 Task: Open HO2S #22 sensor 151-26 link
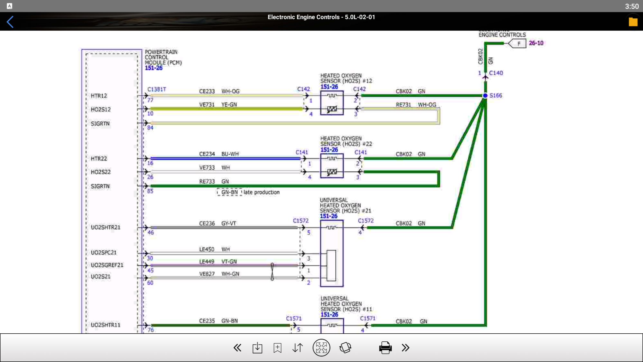pyautogui.click(x=329, y=150)
